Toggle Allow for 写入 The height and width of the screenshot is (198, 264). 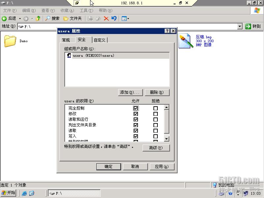(x=136, y=136)
